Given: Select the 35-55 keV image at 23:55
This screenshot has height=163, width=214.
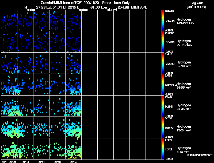Looking at the screenshot, I should pos(73,85).
